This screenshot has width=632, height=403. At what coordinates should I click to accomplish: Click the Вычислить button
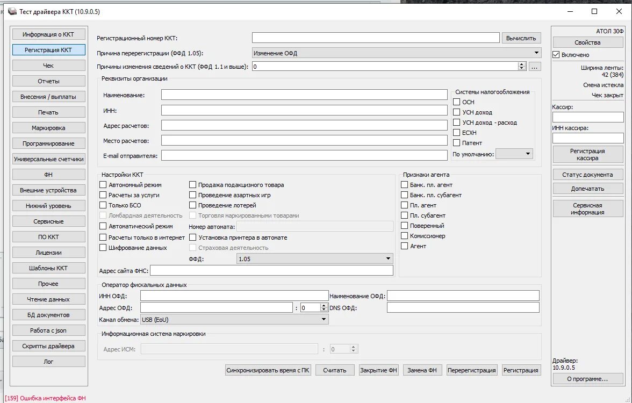point(521,38)
